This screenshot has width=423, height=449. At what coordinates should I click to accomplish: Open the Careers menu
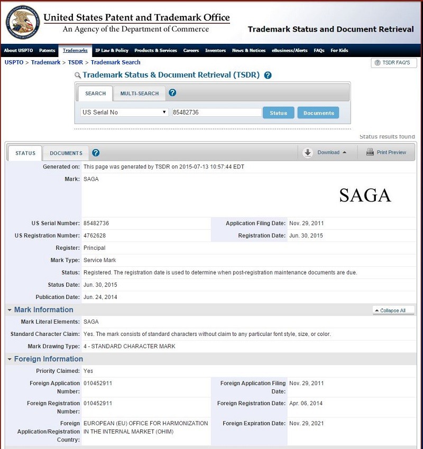pyautogui.click(x=191, y=50)
